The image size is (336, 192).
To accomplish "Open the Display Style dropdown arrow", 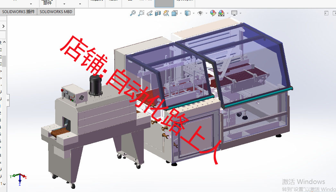I will [x=194, y=13].
